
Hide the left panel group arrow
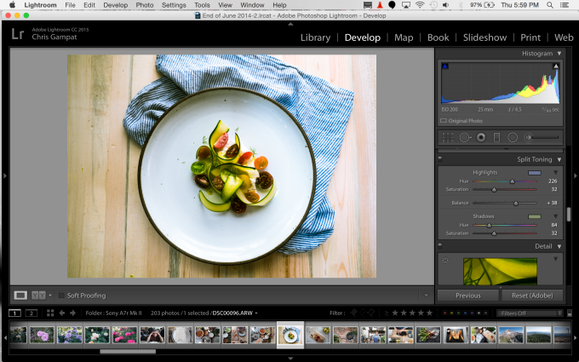(5, 175)
